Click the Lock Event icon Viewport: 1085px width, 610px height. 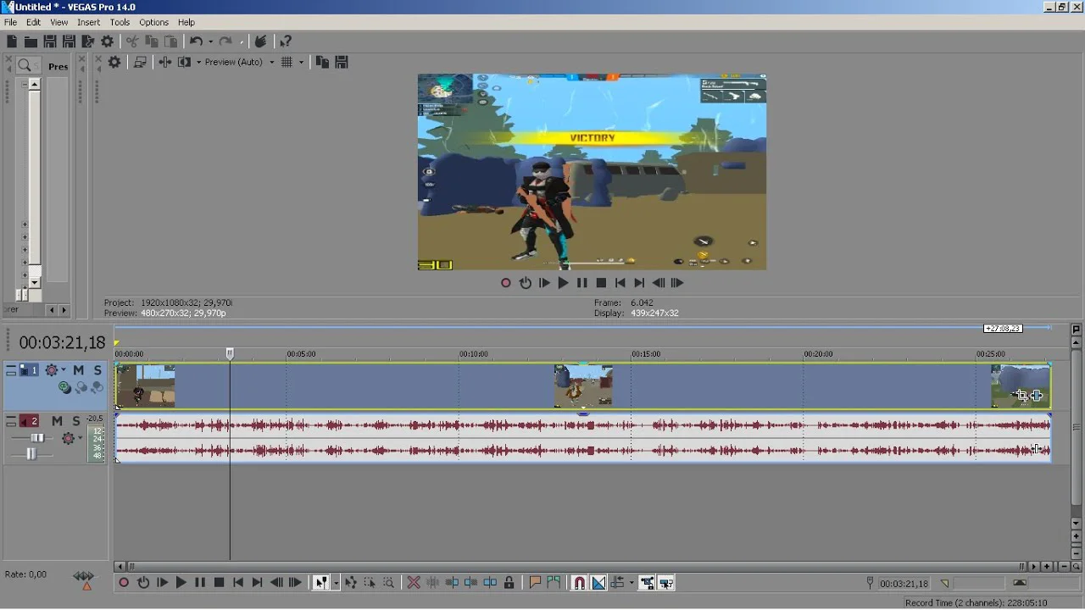click(x=509, y=583)
